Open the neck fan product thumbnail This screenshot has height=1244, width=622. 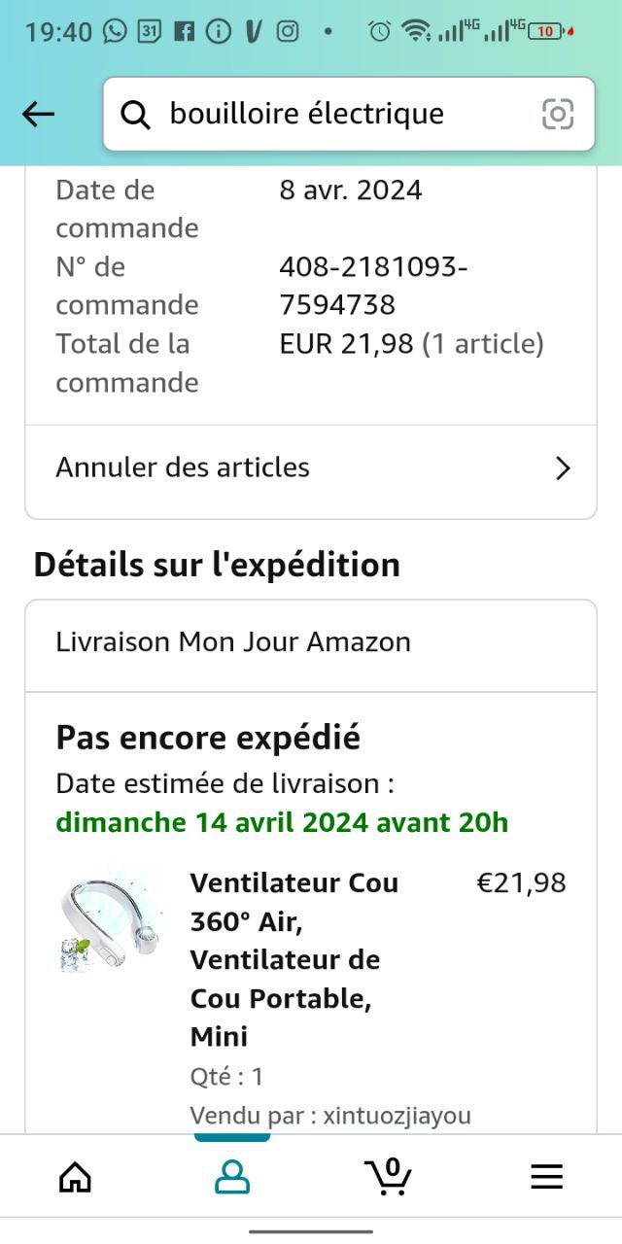[106, 918]
